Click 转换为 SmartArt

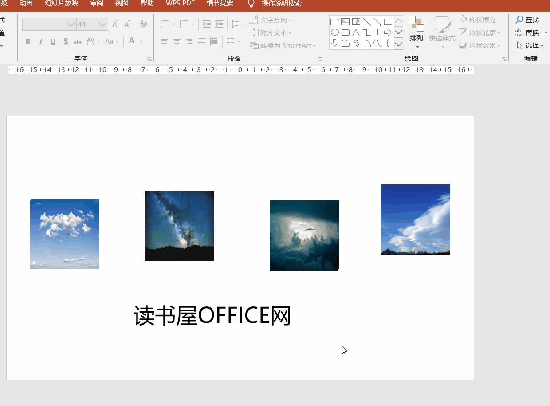coord(283,46)
